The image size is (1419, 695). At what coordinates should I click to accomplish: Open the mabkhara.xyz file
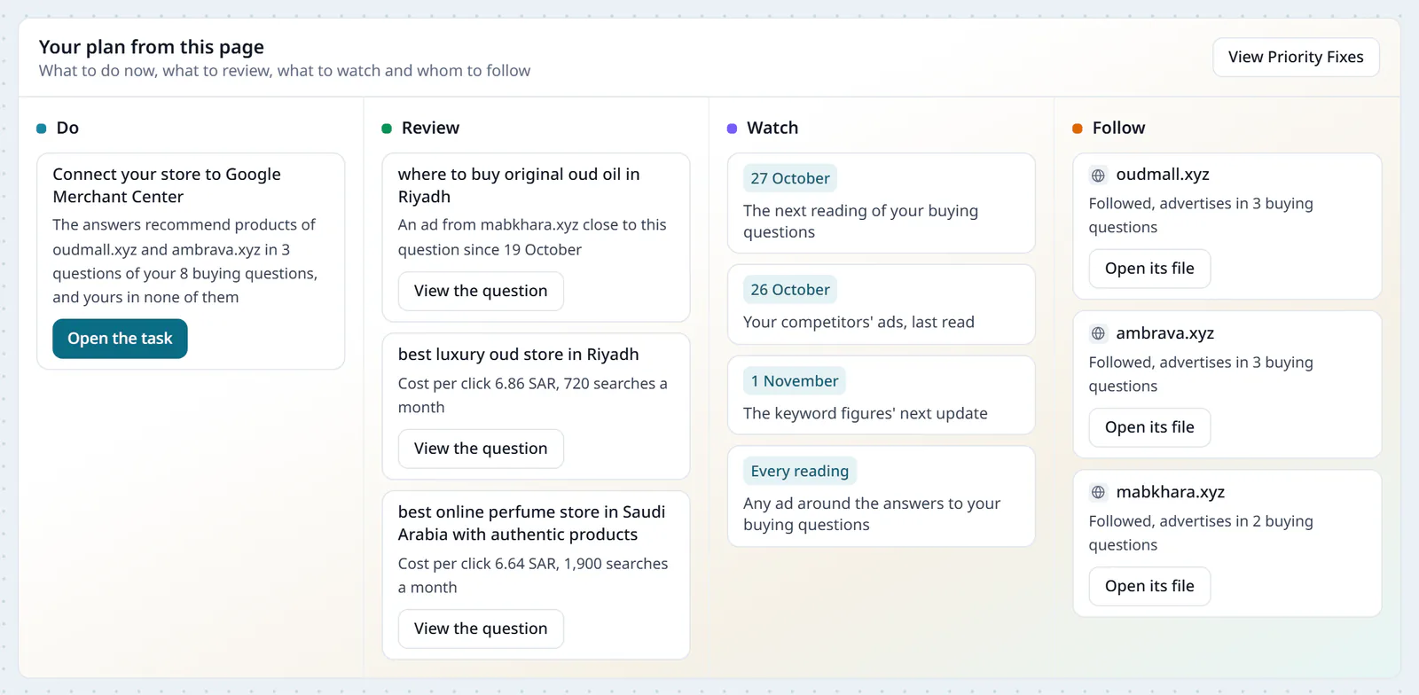point(1149,586)
